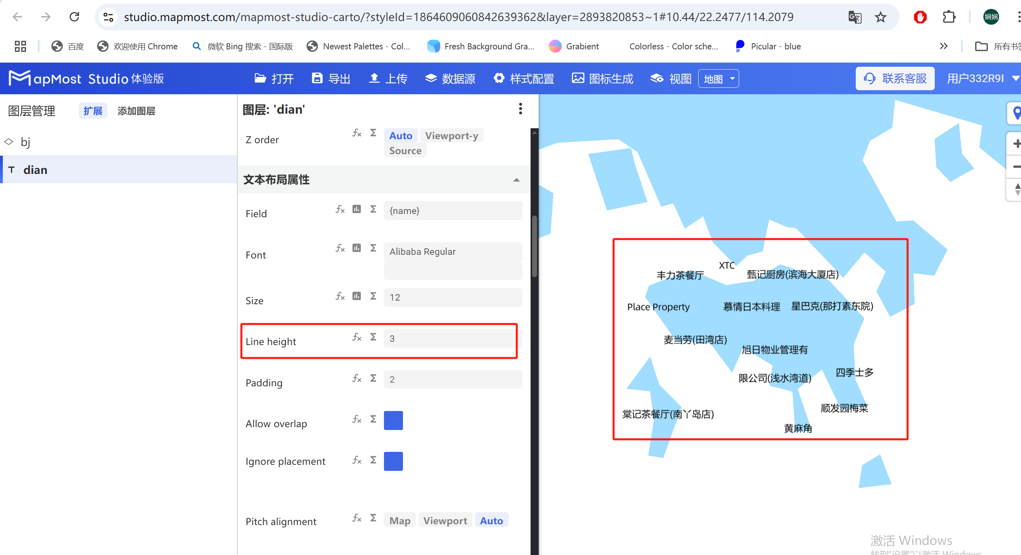The width and height of the screenshot is (1021, 555).
Task: Click the Σ aggregation icon next to Field
Action: (373, 209)
